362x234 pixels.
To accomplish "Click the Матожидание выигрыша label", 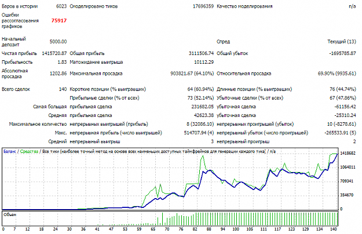I will point(96,62).
